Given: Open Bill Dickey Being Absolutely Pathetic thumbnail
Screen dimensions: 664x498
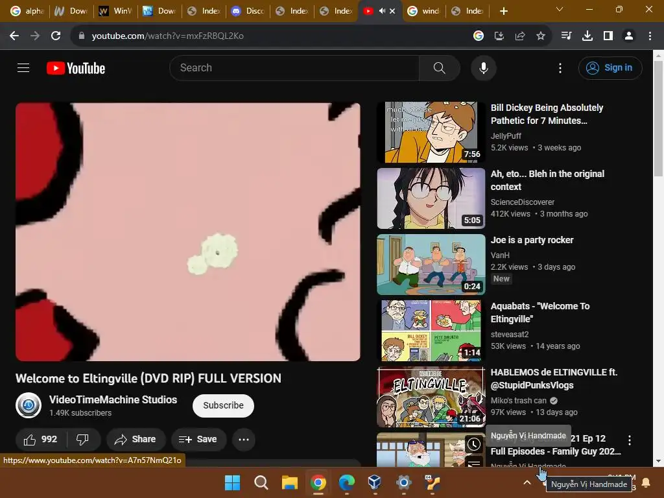Looking at the screenshot, I should 431,132.
